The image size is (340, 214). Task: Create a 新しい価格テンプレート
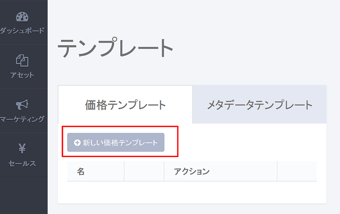point(116,142)
